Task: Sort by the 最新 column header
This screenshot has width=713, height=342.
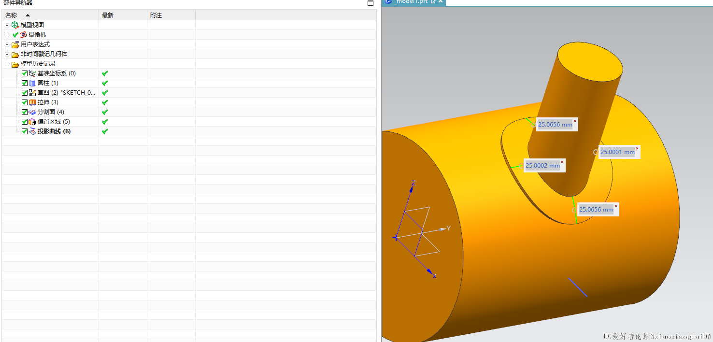Action: click(x=123, y=15)
